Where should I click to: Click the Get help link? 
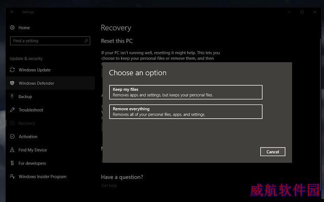pos(109,185)
